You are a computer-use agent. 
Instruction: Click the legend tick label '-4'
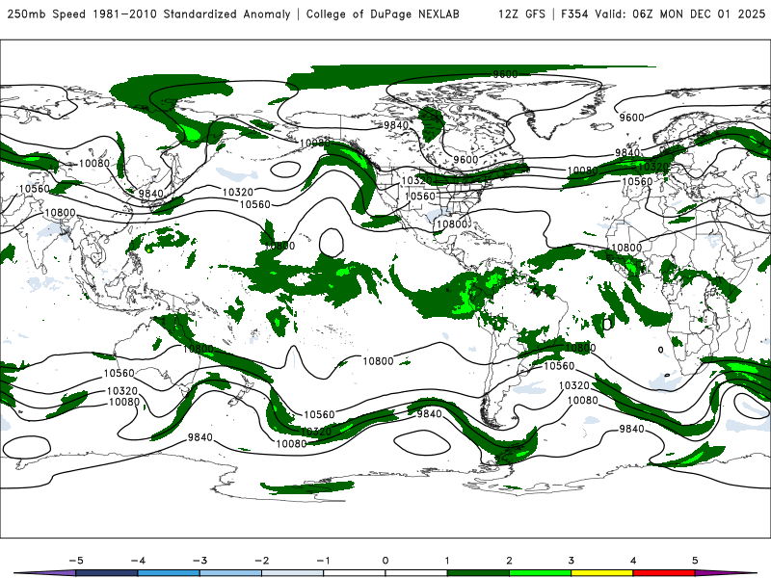[138, 561]
